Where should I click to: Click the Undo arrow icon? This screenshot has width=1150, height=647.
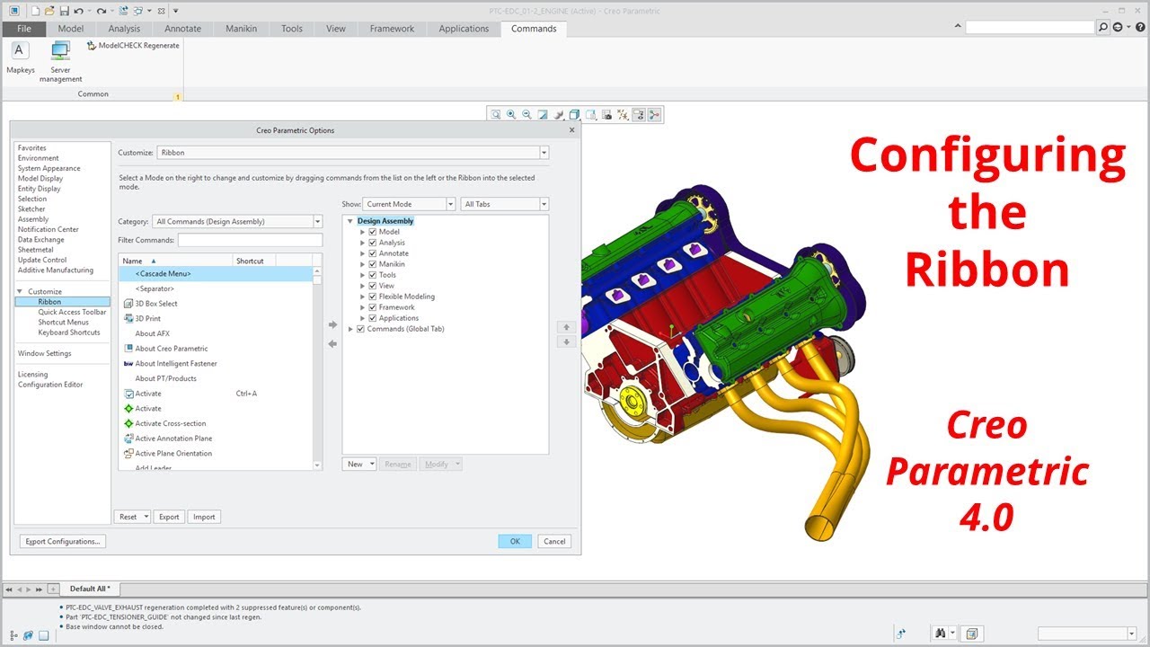click(x=79, y=11)
